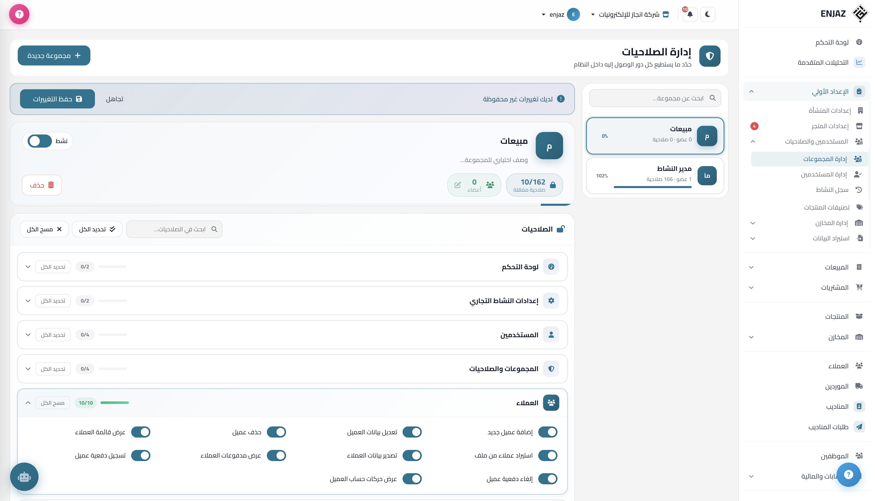This screenshot has height=501, width=875.
Task: Click the notifications bell icon
Action: point(690,14)
